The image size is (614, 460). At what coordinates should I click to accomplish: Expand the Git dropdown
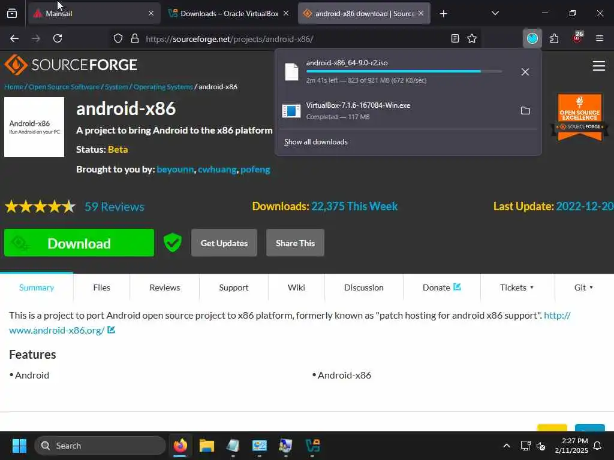point(583,287)
